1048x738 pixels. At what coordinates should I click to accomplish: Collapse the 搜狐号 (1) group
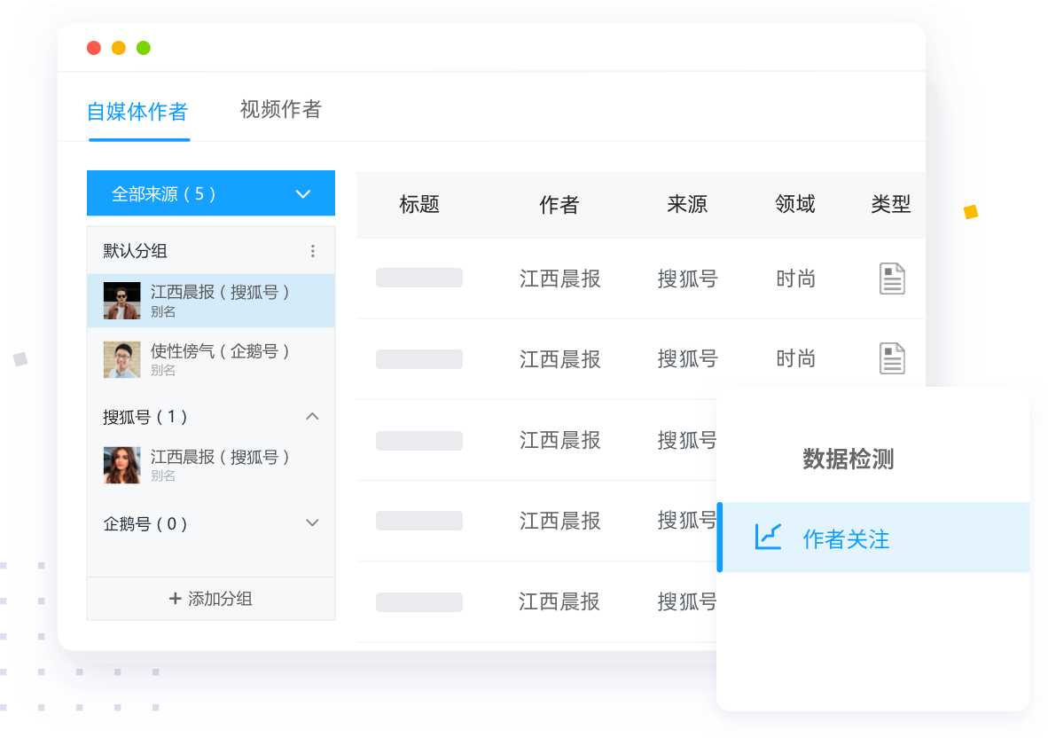[x=312, y=417]
